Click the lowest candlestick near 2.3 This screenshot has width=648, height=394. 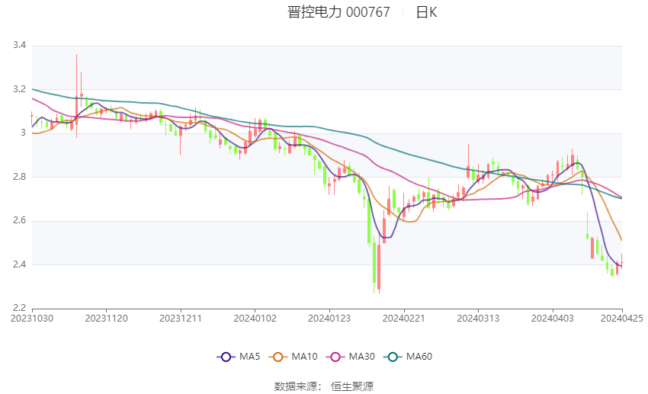click(x=379, y=268)
